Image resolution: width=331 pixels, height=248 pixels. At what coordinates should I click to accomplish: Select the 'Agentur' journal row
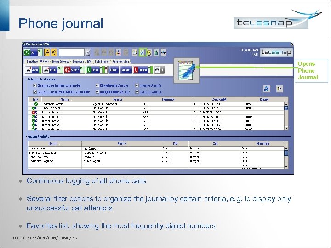pyautogui.click(x=156, y=104)
